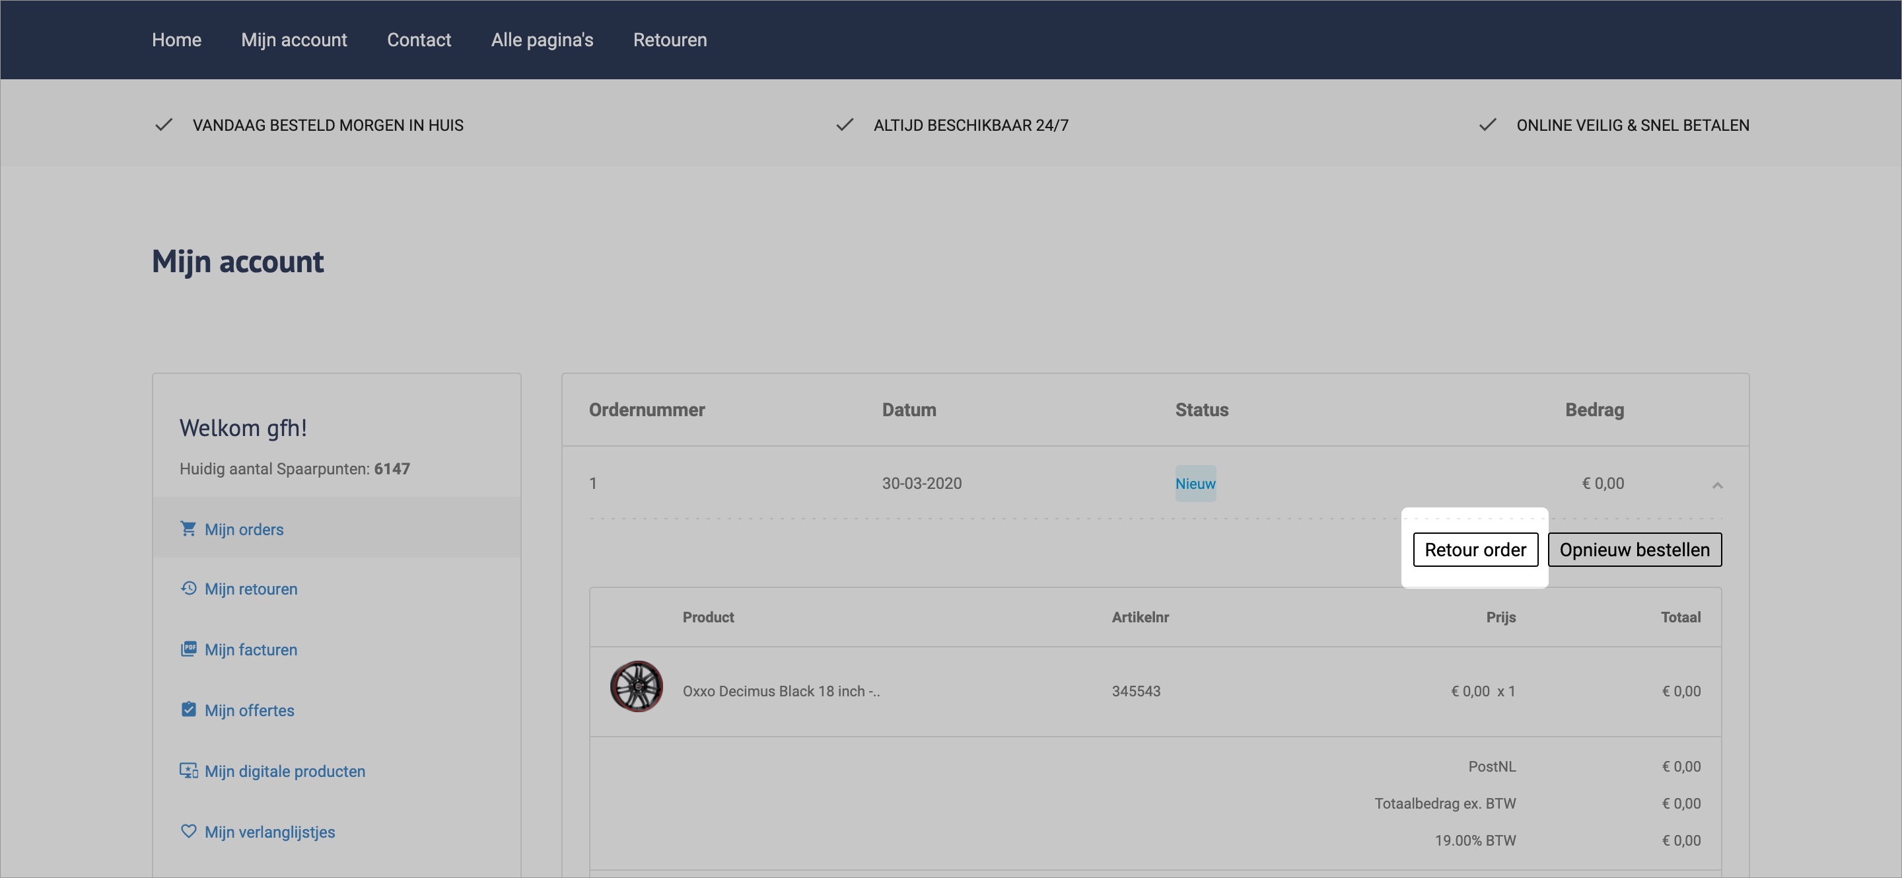Screen dimensions: 1902x878
Task: Click the Status column header
Action: coord(1201,410)
